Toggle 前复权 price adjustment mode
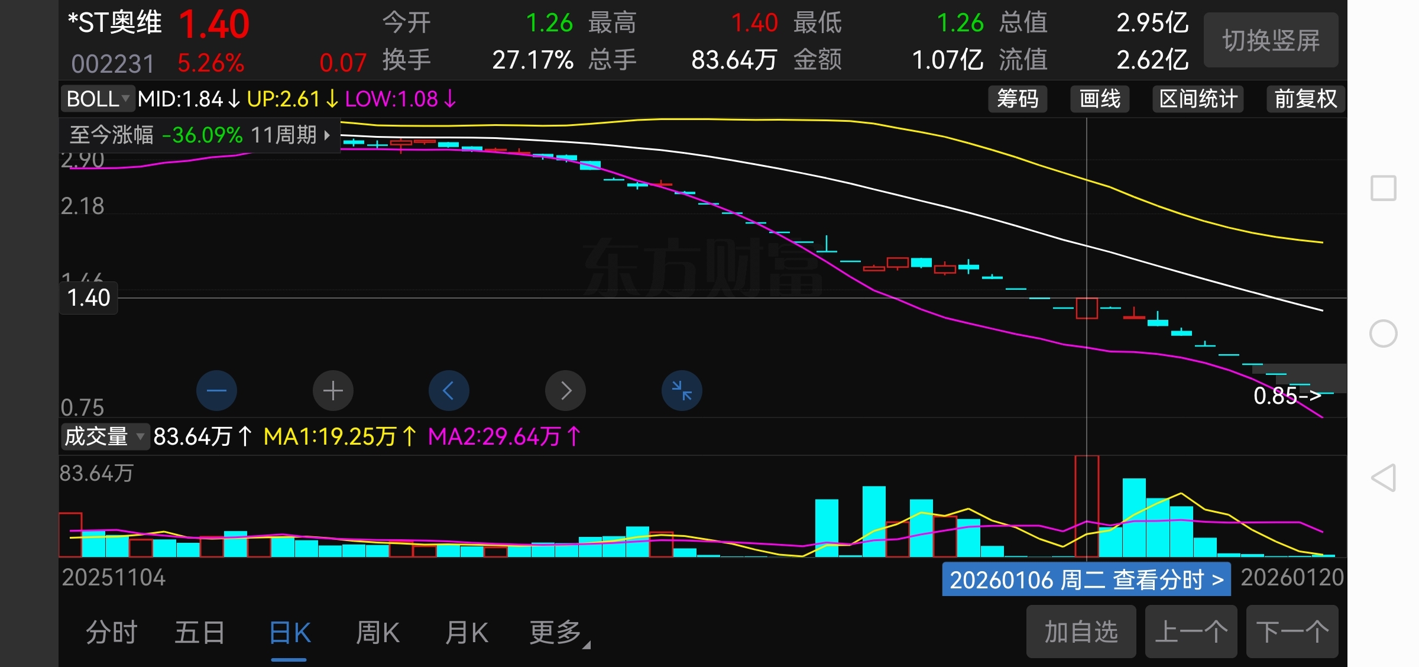 pos(1305,99)
